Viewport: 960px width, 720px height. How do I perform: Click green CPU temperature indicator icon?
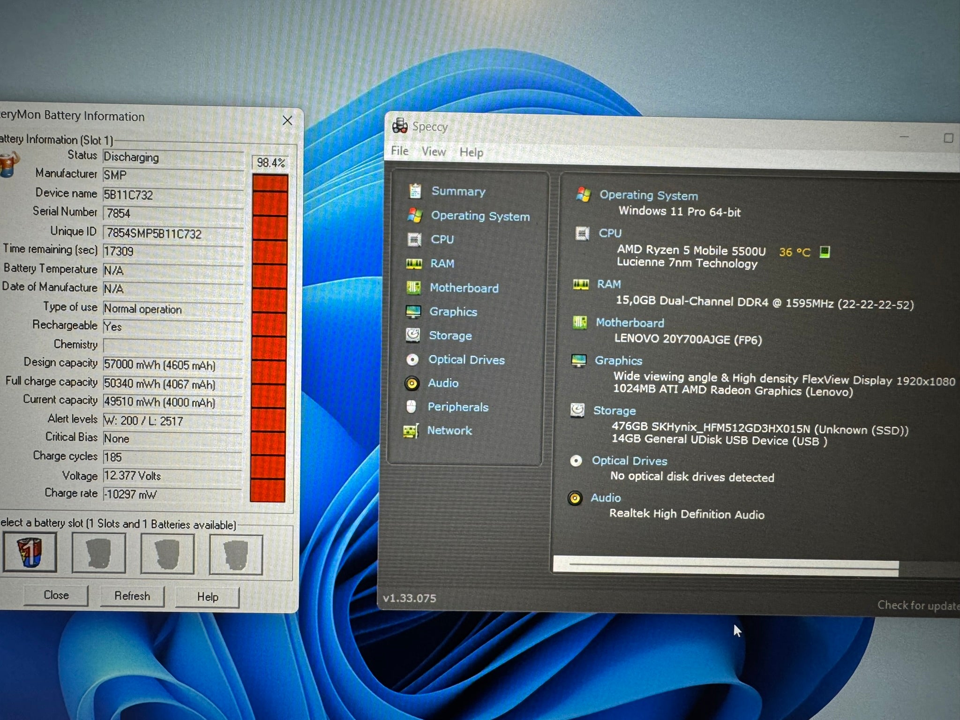[x=825, y=252]
